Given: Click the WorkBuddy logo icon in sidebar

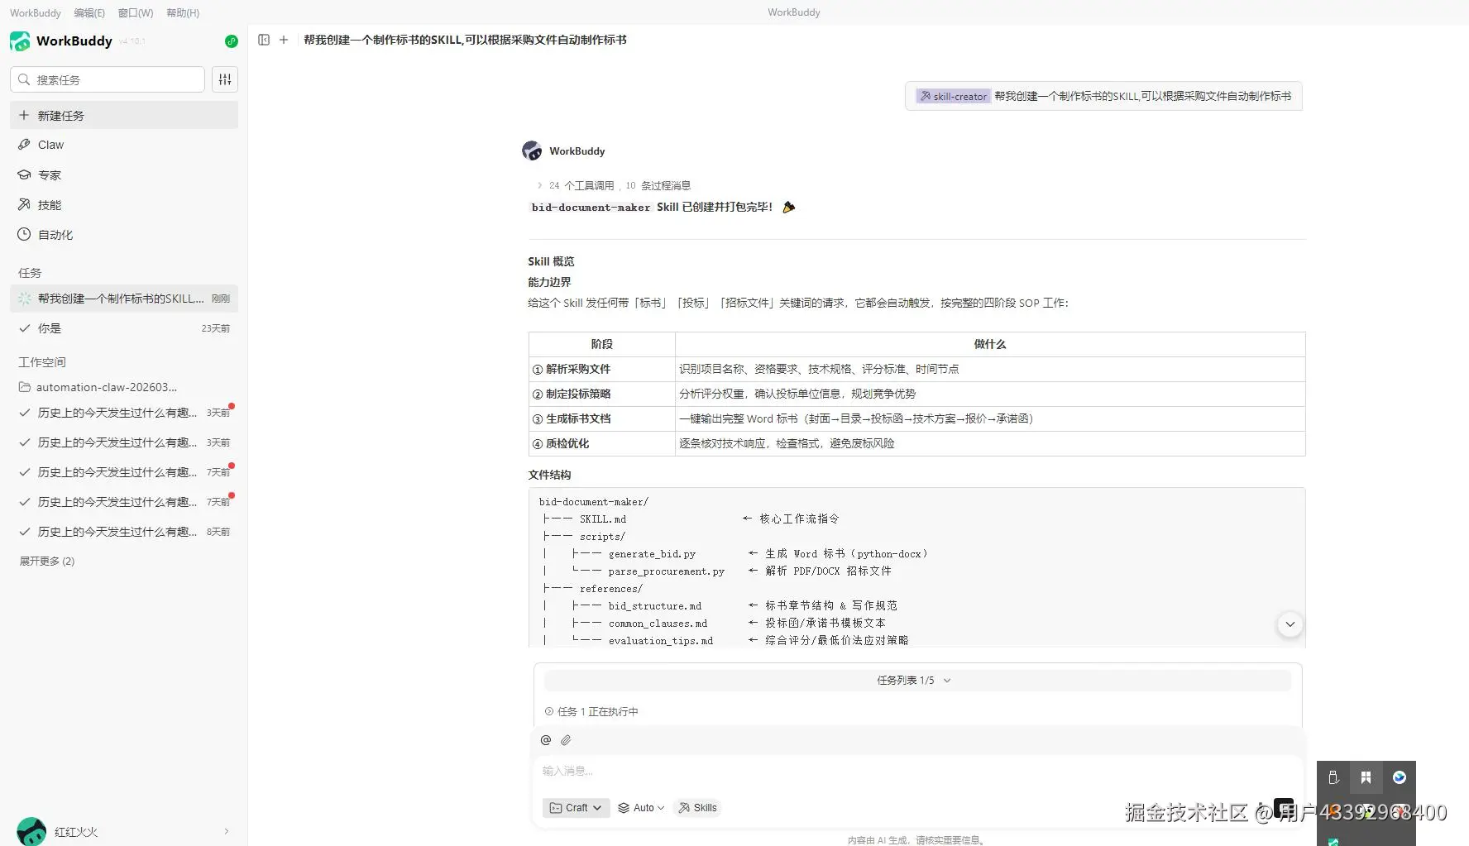Looking at the screenshot, I should (20, 41).
